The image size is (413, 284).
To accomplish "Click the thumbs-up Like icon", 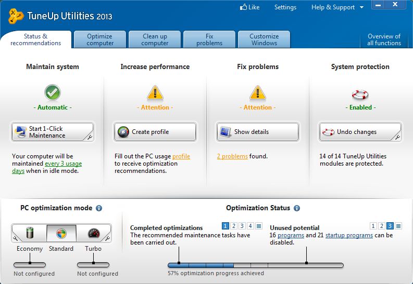I will [243, 7].
